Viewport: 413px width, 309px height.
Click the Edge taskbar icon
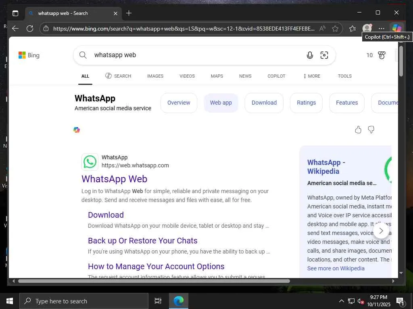coord(179,301)
